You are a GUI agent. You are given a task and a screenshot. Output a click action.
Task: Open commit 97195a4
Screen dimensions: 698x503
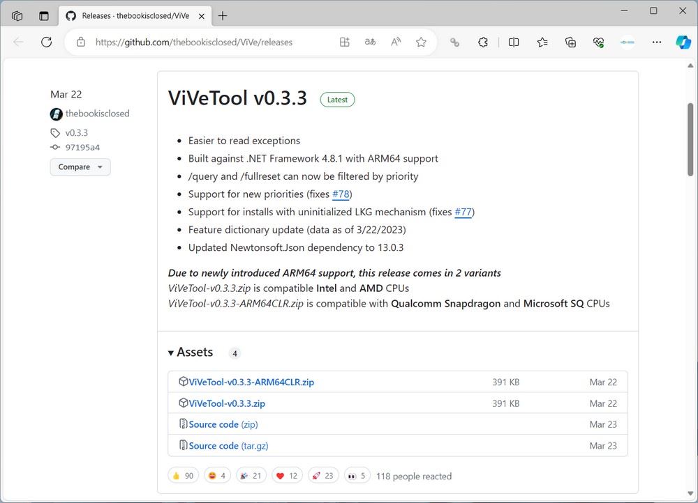(82, 148)
